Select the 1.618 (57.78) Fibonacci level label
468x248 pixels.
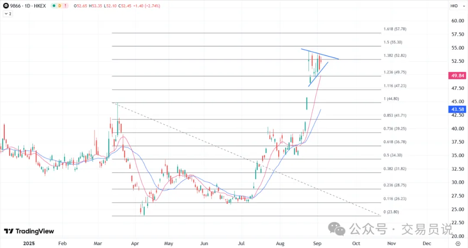pos(395,29)
